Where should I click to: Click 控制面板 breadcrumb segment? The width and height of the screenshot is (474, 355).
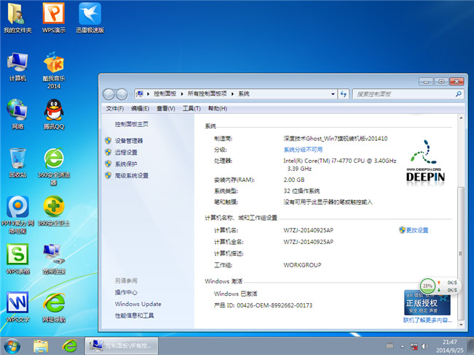165,94
